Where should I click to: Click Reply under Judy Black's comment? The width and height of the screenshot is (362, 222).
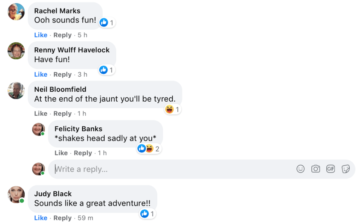[x=62, y=218]
